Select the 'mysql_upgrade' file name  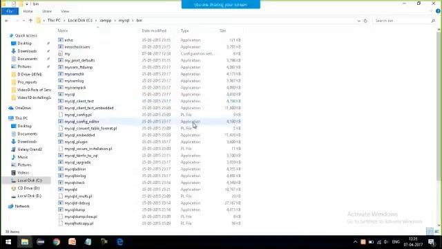click(77, 163)
